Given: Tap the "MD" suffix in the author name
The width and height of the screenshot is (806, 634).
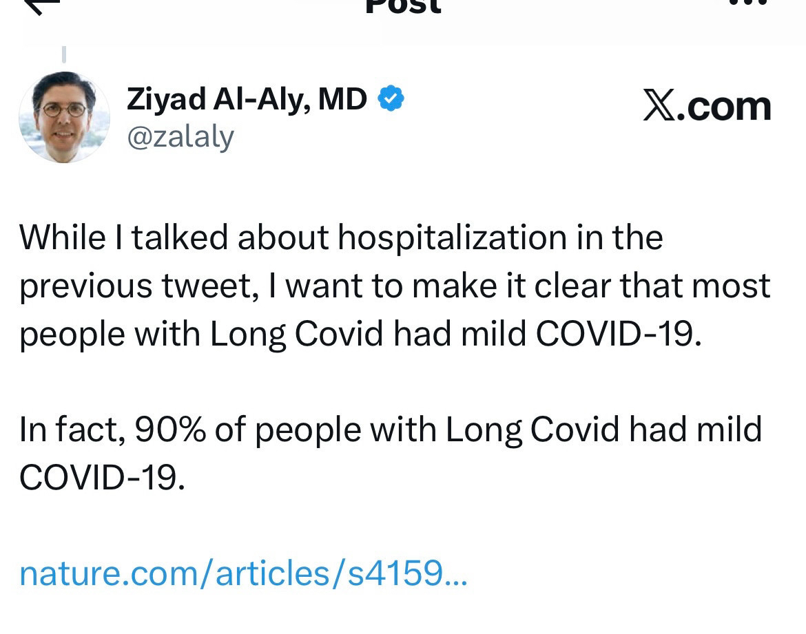Looking at the screenshot, I should click(x=342, y=100).
